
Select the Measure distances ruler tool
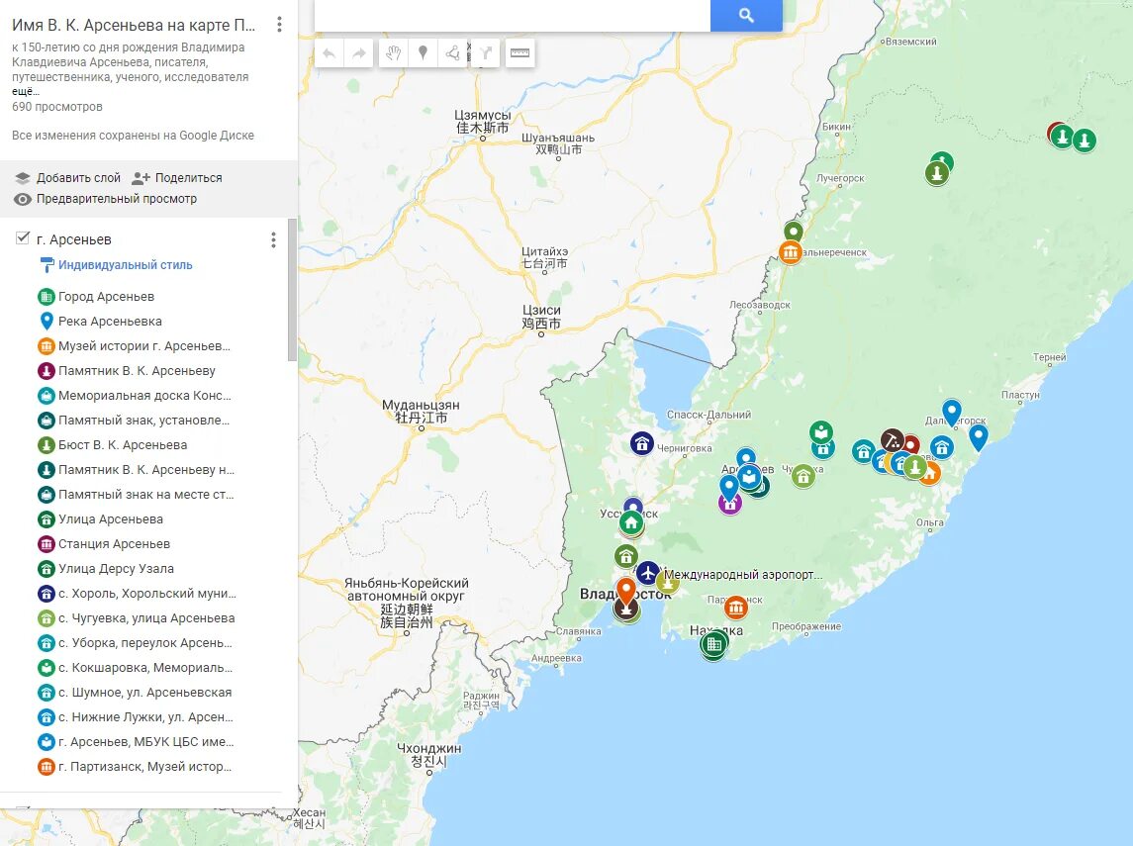(x=520, y=53)
